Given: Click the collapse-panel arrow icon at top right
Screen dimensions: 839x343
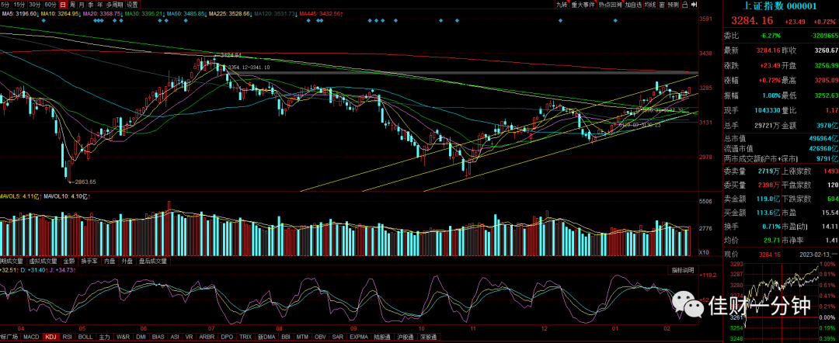Looking at the screenshot, I should click(x=695, y=5).
